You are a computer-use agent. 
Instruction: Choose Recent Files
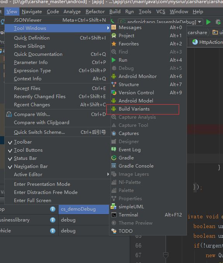[x=57, y=88]
